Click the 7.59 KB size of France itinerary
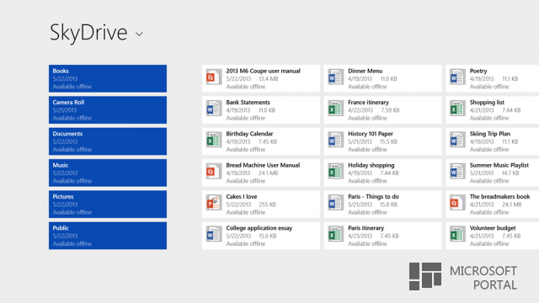Screen dimensions: 539x303 point(390,110)
